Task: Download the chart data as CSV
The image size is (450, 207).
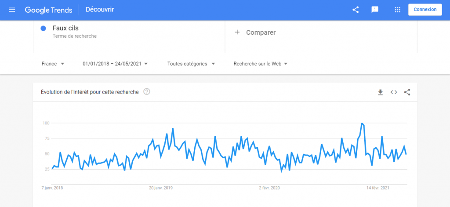Action: click(381, 92)
